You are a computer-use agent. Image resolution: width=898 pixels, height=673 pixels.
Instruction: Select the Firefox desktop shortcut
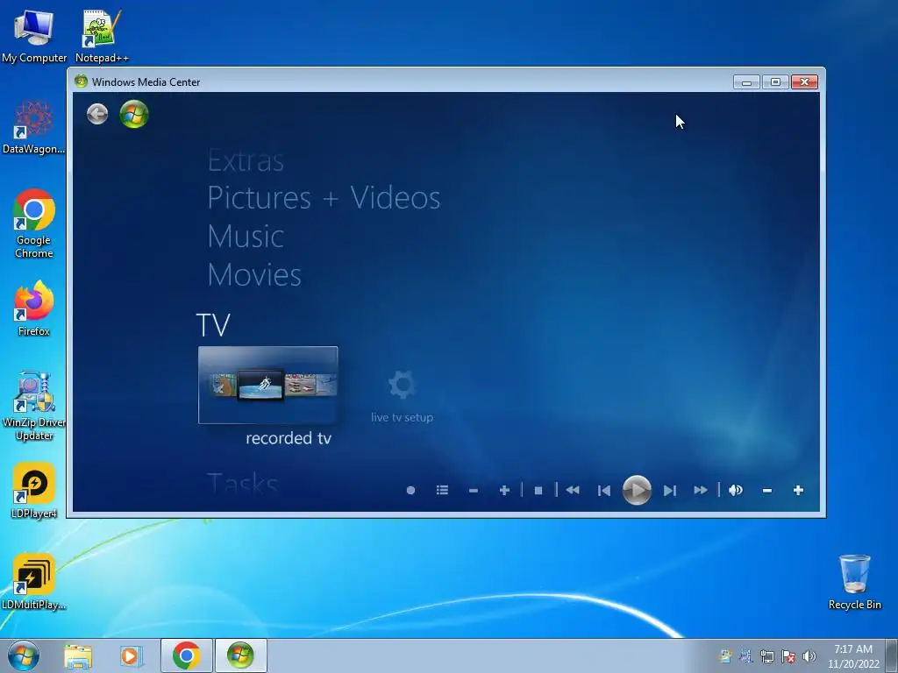click(x=34, y=308)
